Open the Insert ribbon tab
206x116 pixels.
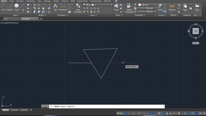point(11,1)
